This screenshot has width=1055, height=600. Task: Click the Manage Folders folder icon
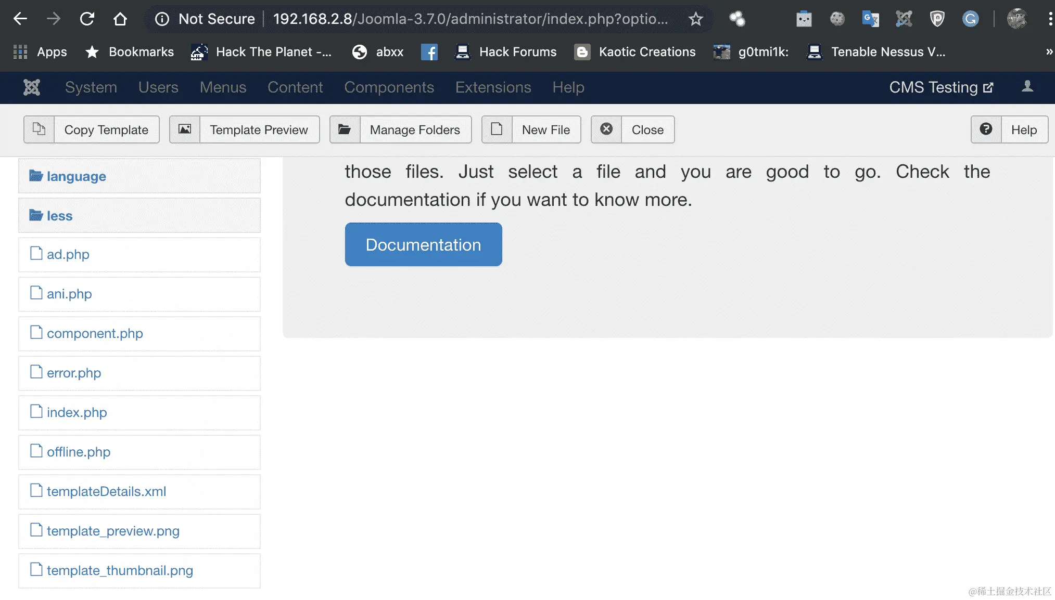[x=345, y=129]
